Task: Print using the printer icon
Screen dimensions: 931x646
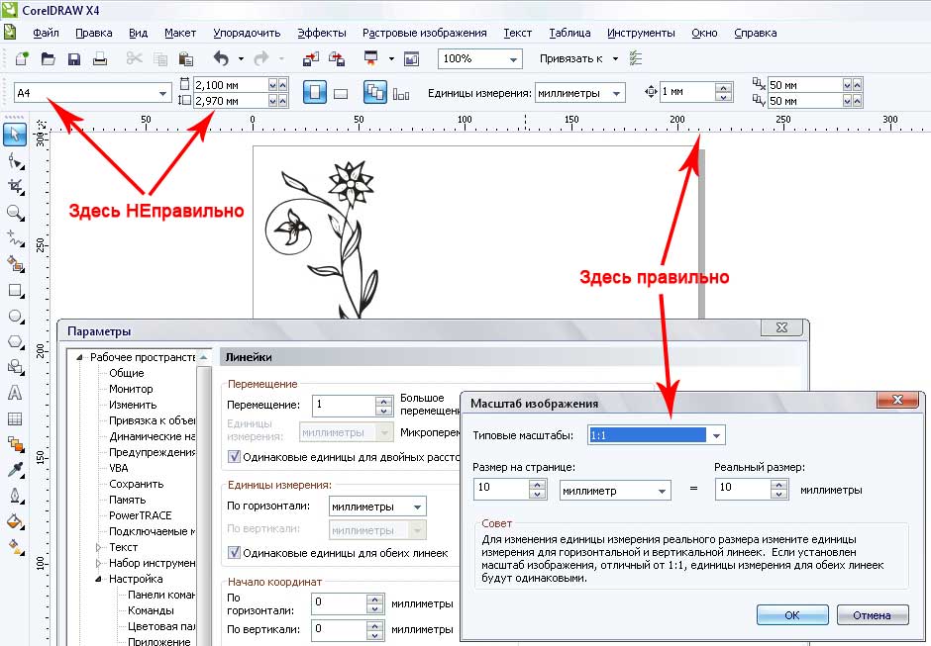Action: pyautogui.click(x=100, y=58)
